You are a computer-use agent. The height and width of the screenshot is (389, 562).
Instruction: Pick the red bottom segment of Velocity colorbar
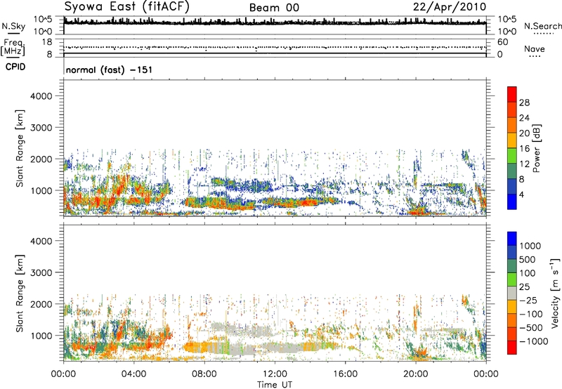point(512,348)
